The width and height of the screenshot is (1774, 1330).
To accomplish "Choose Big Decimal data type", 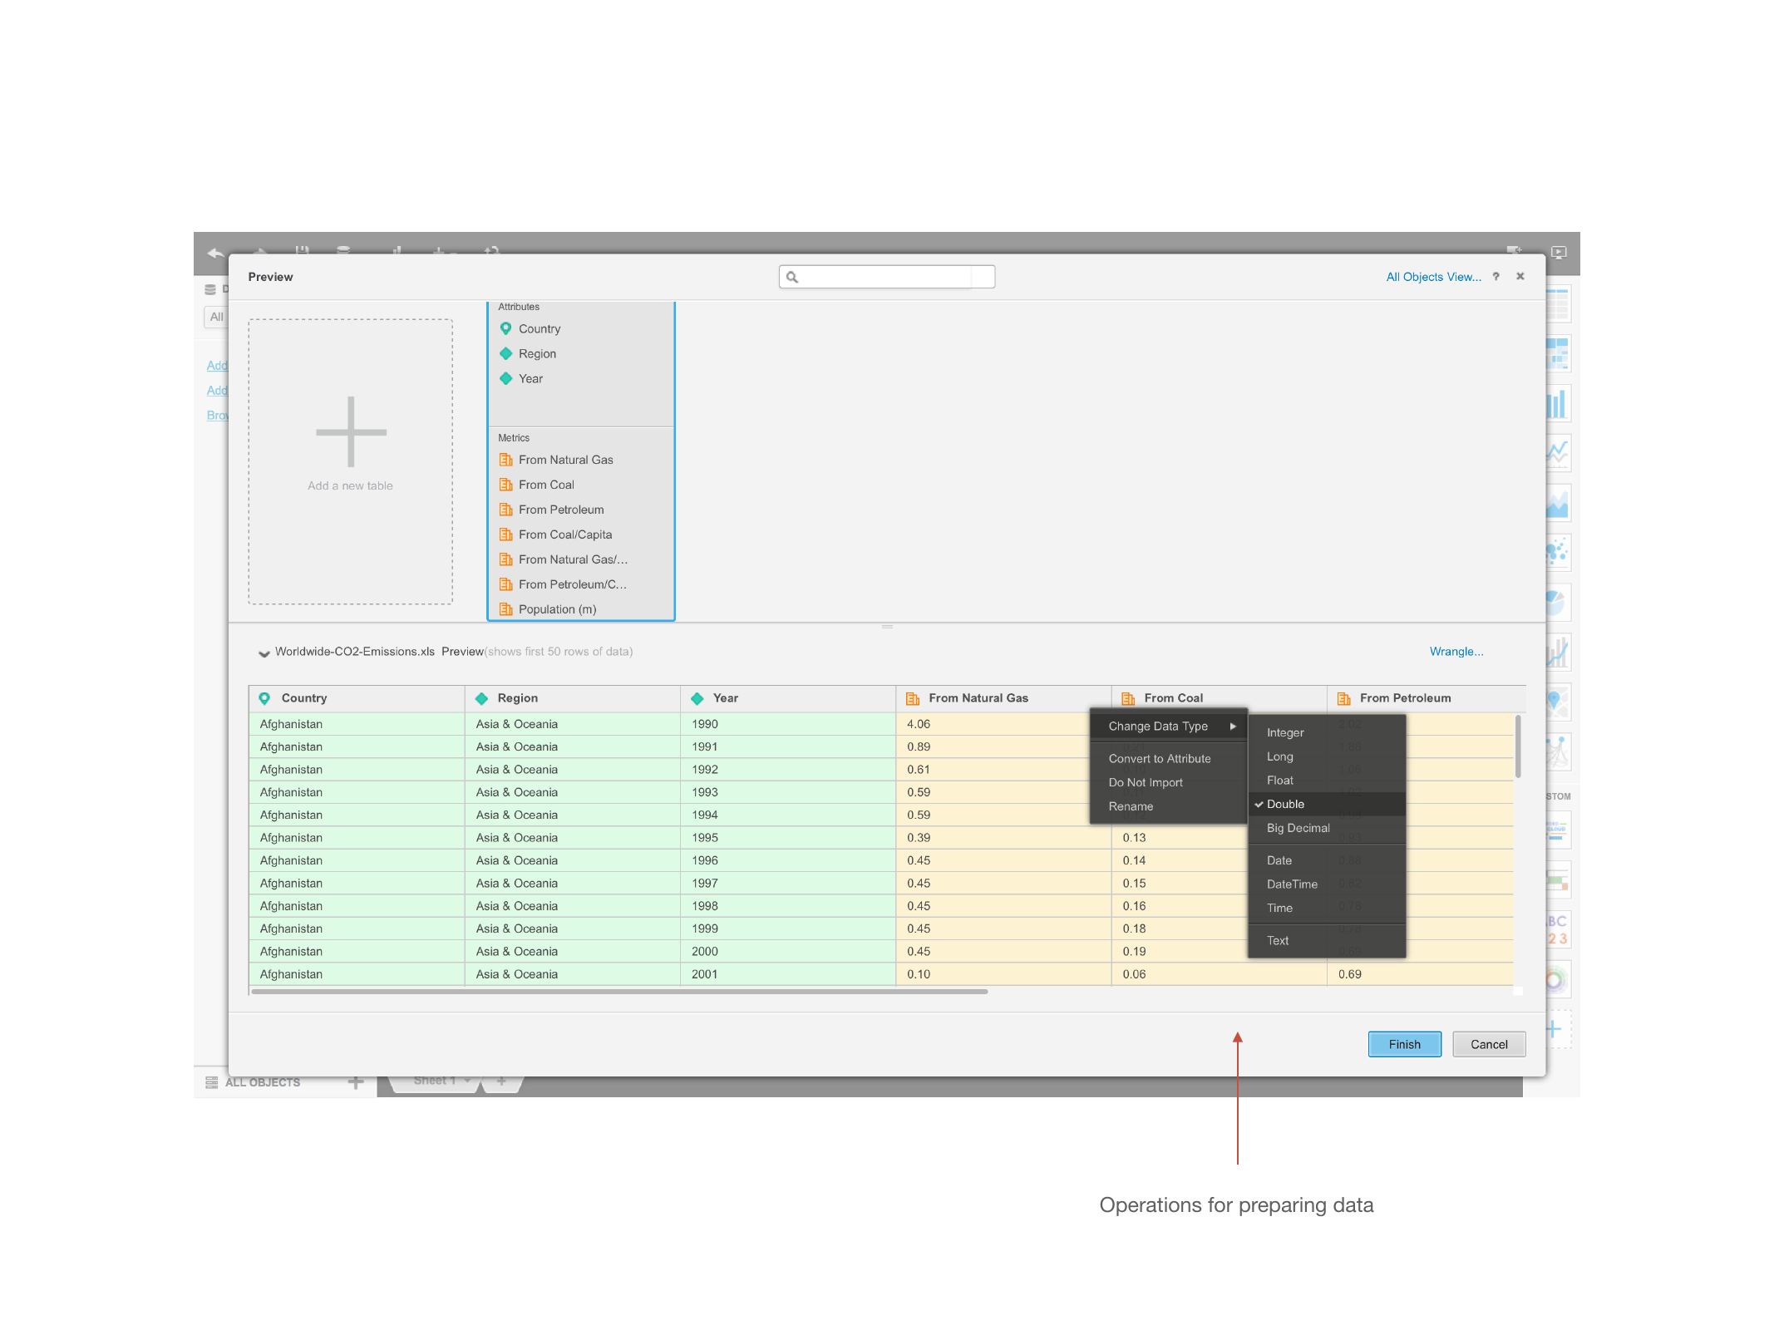I will (x=1327, y=829).
